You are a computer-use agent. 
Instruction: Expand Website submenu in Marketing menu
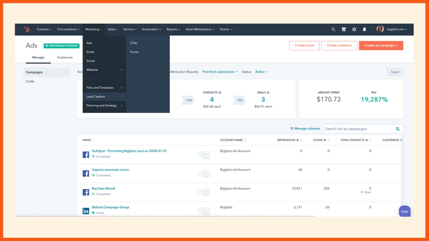click(104, 70)
